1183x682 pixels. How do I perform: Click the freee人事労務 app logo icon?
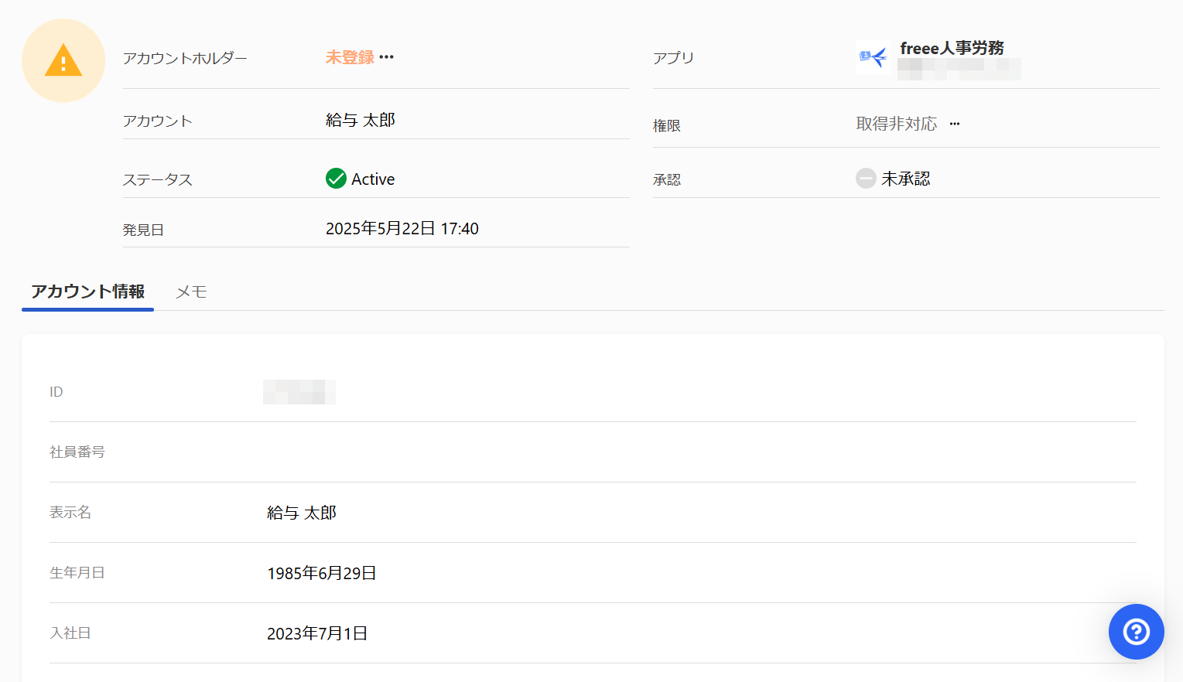[x=873, y=57]
